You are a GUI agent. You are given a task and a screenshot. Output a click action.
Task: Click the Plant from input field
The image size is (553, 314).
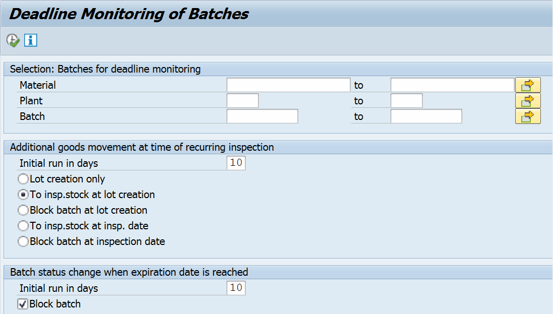242,100
